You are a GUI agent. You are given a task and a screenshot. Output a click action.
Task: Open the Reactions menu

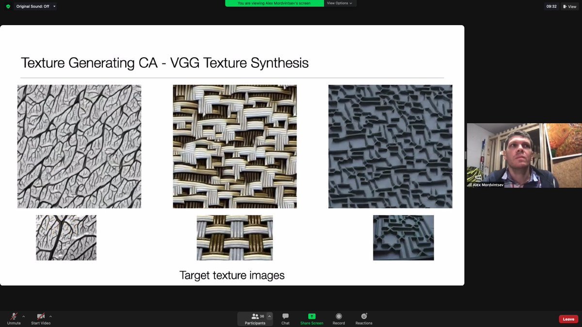coord(364,317)
